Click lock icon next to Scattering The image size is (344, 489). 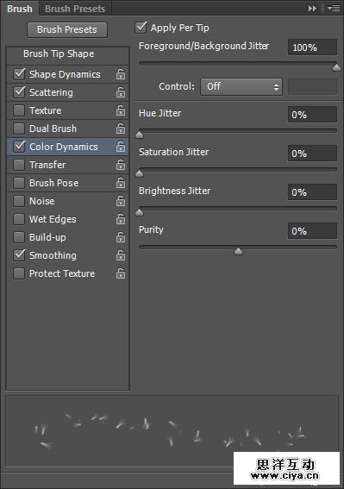[x=121, y=92]
